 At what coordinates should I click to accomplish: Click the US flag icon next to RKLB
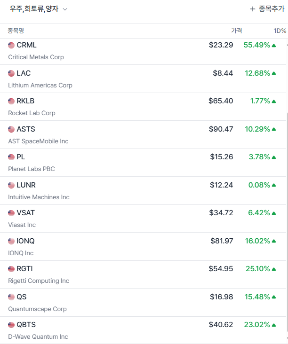[x=11, y=101]
